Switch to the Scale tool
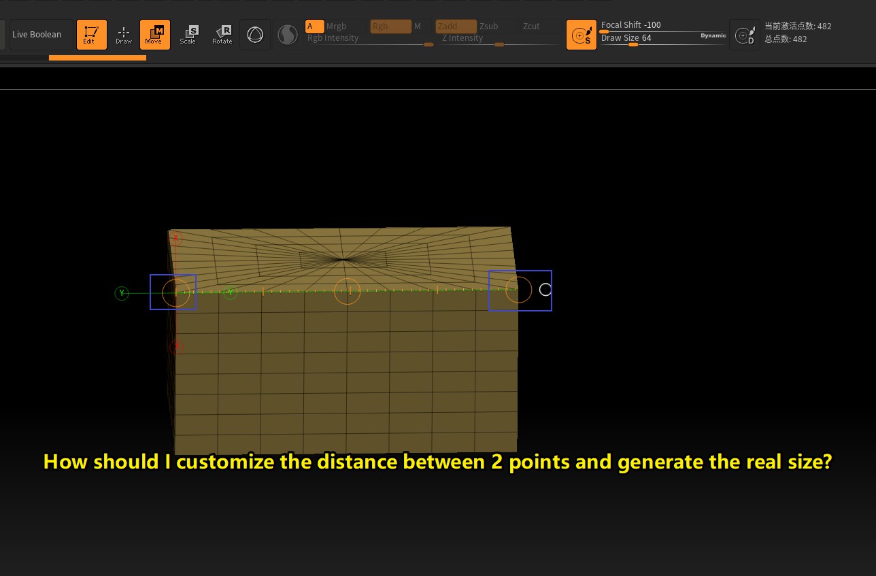Screen dimensions: 876x576 pos(188,35)
